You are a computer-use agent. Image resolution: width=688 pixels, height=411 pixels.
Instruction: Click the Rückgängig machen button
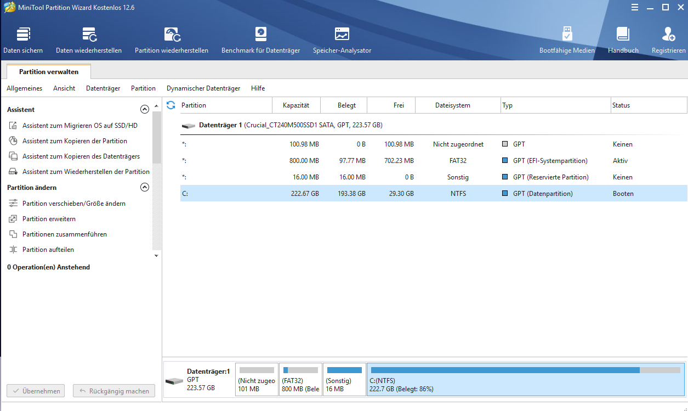pos(114,391)
